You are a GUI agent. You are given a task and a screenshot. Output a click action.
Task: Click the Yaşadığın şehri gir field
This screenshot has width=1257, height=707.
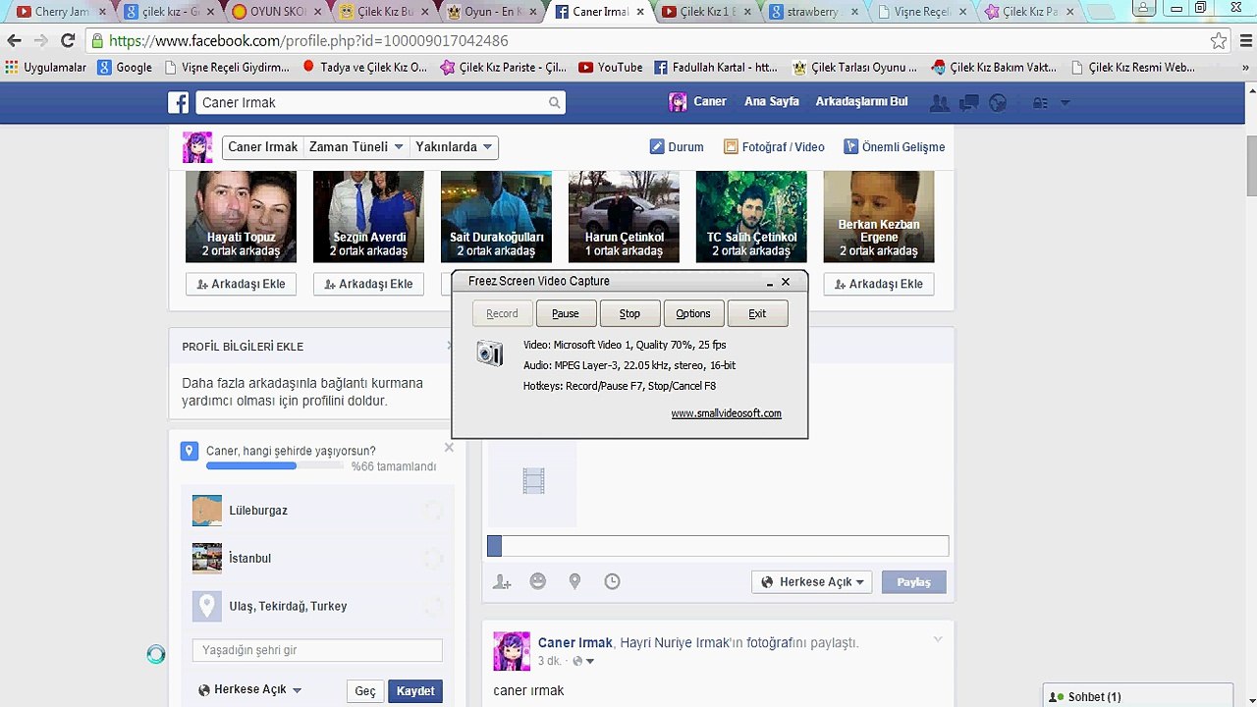click(317, 650)
